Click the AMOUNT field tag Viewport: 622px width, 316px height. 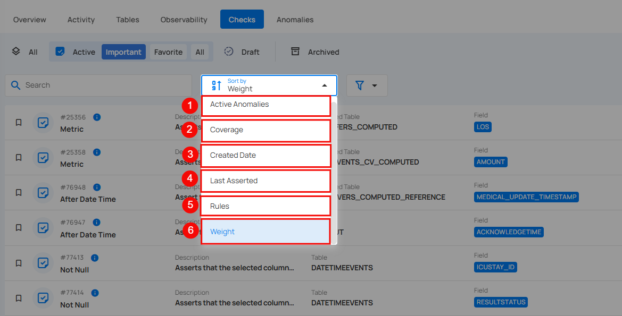click(491, 162)
